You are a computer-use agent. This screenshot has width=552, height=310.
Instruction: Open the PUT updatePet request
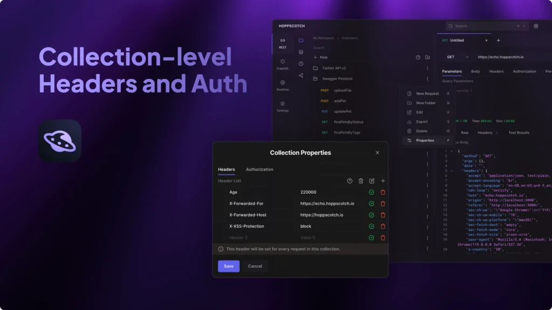tap(336, 111)
